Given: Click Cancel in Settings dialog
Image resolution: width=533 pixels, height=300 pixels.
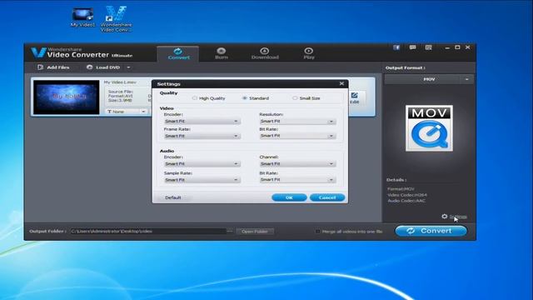Looking at the screenshot, I should (x=327, y=197).
